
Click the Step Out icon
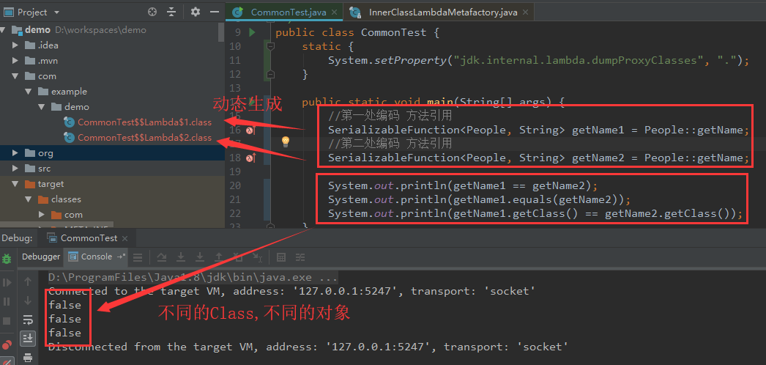[x=219, y=257]
